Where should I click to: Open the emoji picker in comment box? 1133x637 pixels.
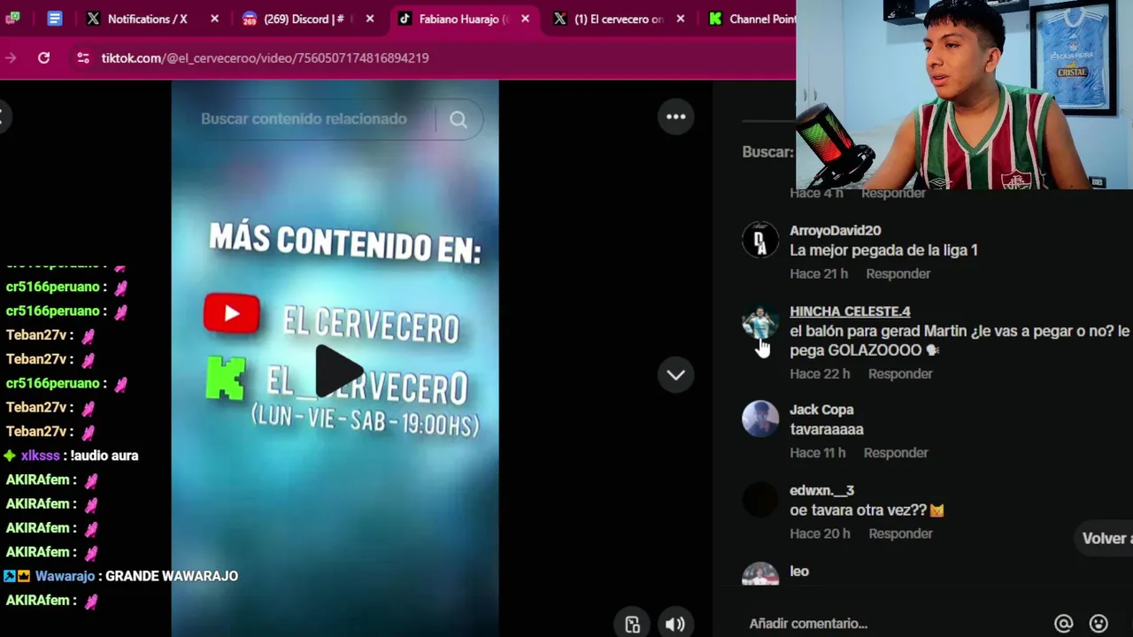coord(1098,624)
